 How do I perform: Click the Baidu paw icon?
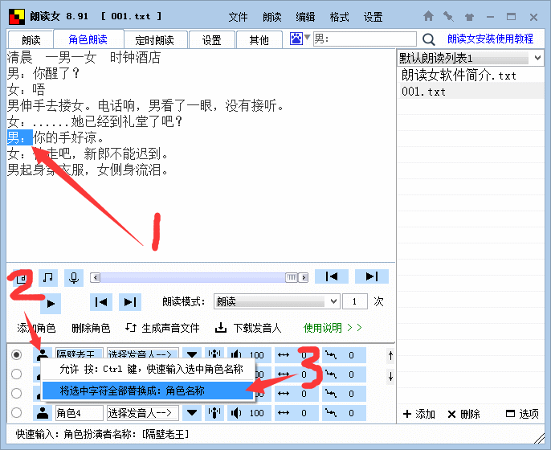coord(296,39)
